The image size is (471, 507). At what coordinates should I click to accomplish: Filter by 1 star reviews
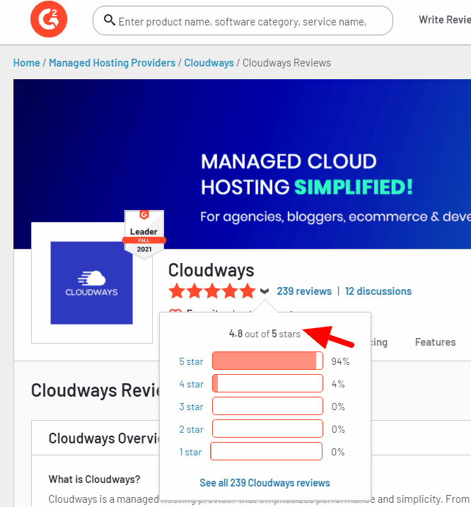(x=190, y=452)
